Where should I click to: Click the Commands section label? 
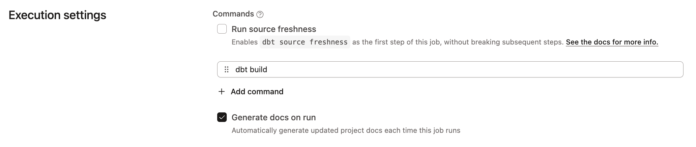(x=233, y=14)
